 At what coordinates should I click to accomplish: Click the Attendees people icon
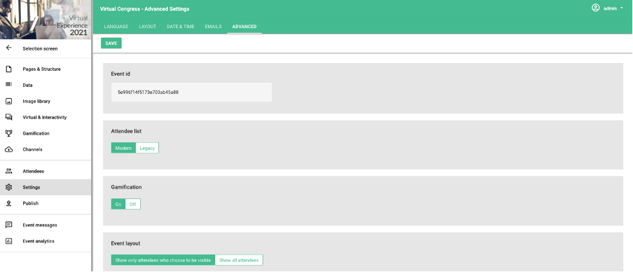pyautogui.click(x=9, y=171)
